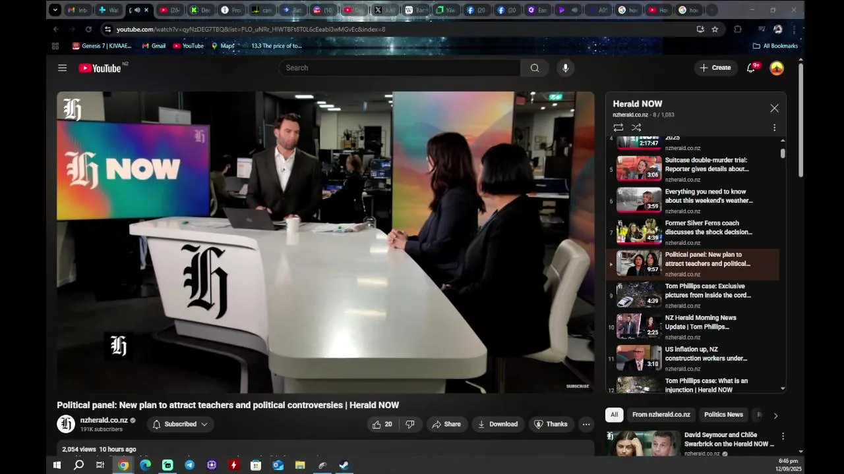The height and width of the screenshot is (474, 844).
Task: Open Telegram from the taskbar
Action: pos(189,465)
